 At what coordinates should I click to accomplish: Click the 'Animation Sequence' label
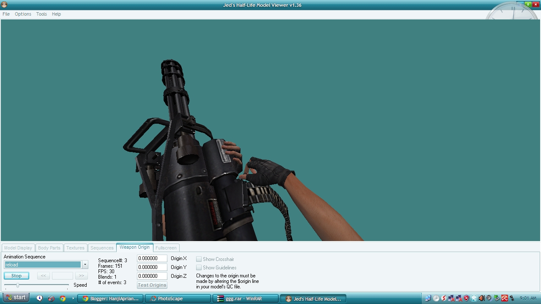(x=25, y=257)
